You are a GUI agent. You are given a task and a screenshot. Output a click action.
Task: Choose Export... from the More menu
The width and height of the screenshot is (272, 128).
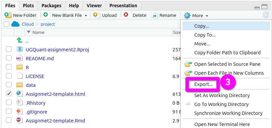click(203, 84)
